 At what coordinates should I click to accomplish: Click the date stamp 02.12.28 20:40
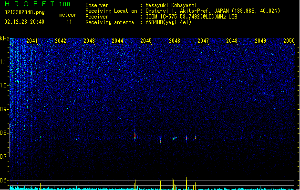tap(24, 22)
